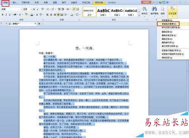Apply numbered list

click(53, 9)
